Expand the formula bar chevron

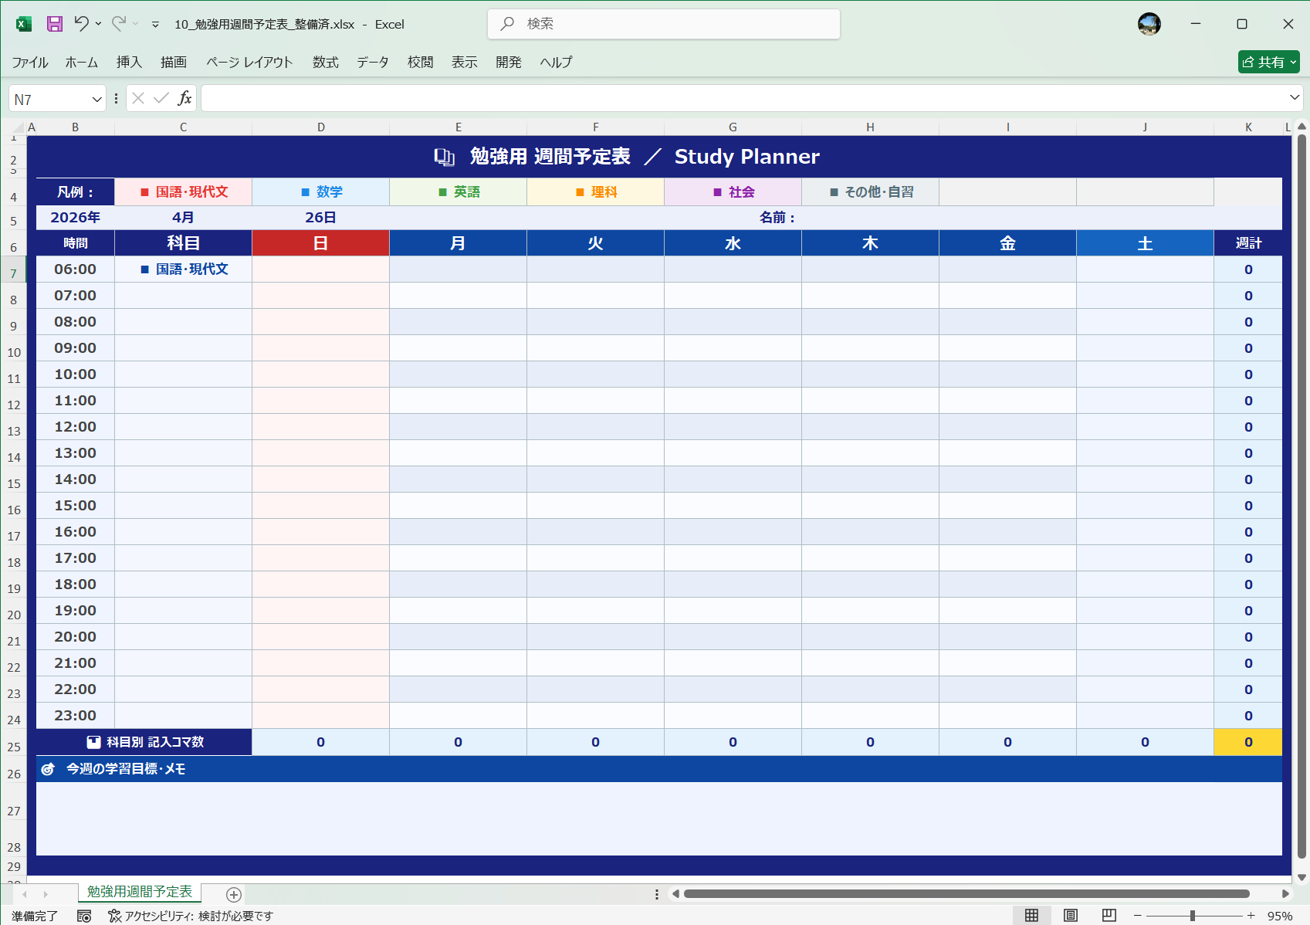[x=1295, y=97]
